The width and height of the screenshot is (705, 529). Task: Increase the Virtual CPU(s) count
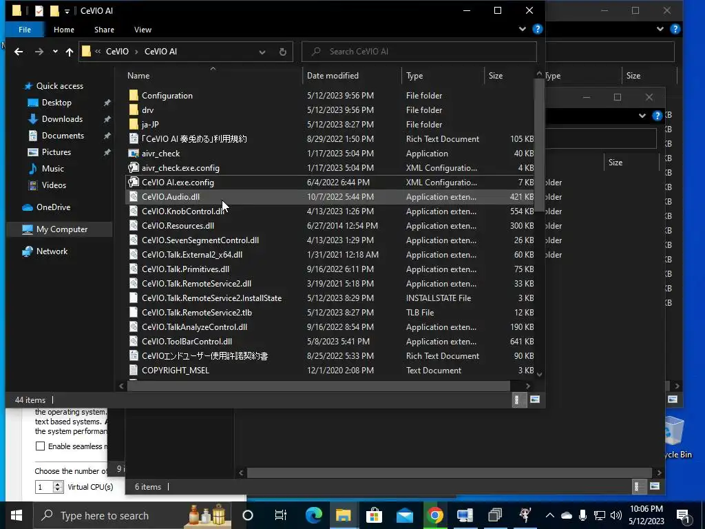coord(58,484)
